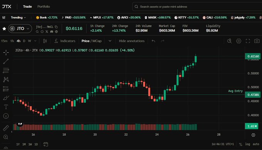Undo the last chart action
The width and height of the screenshot is (262, 150).
pyautogui.click(x=154, y=41)
